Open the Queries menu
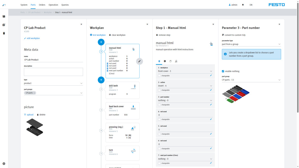The height and width of the screenshot is (168, 299). [x=65, y=5]
